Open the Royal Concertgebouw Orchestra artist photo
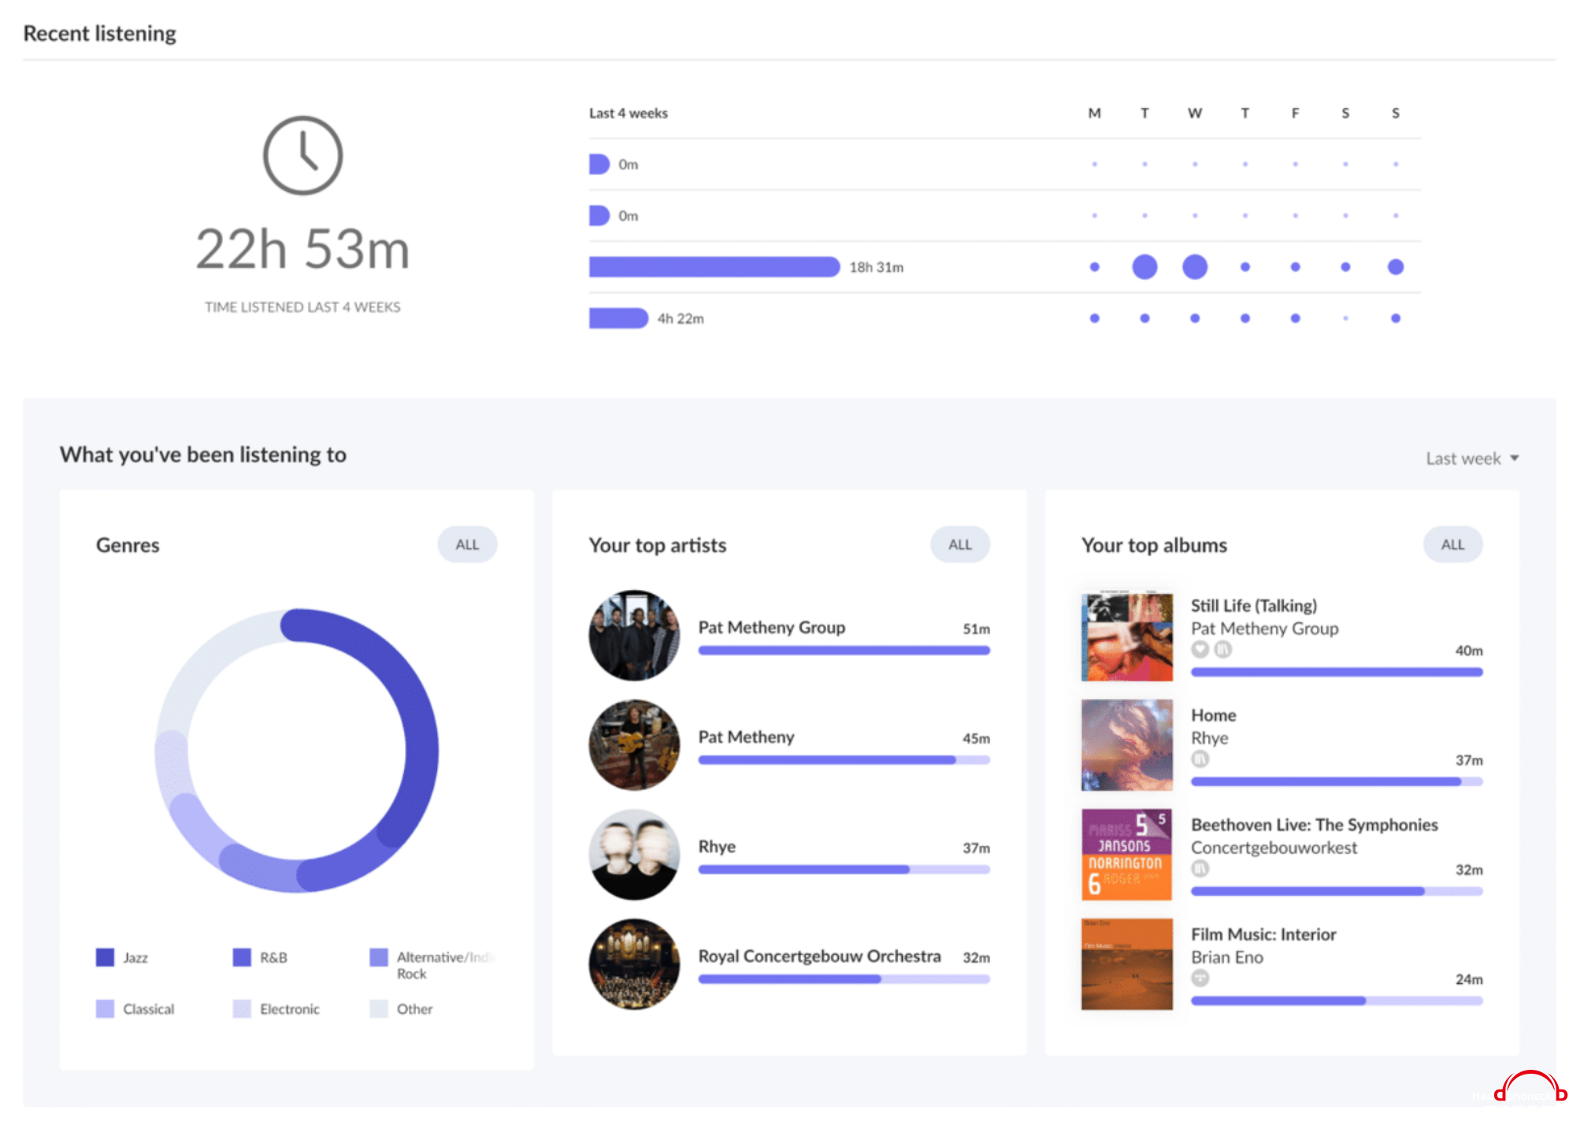 pos(634,963)
